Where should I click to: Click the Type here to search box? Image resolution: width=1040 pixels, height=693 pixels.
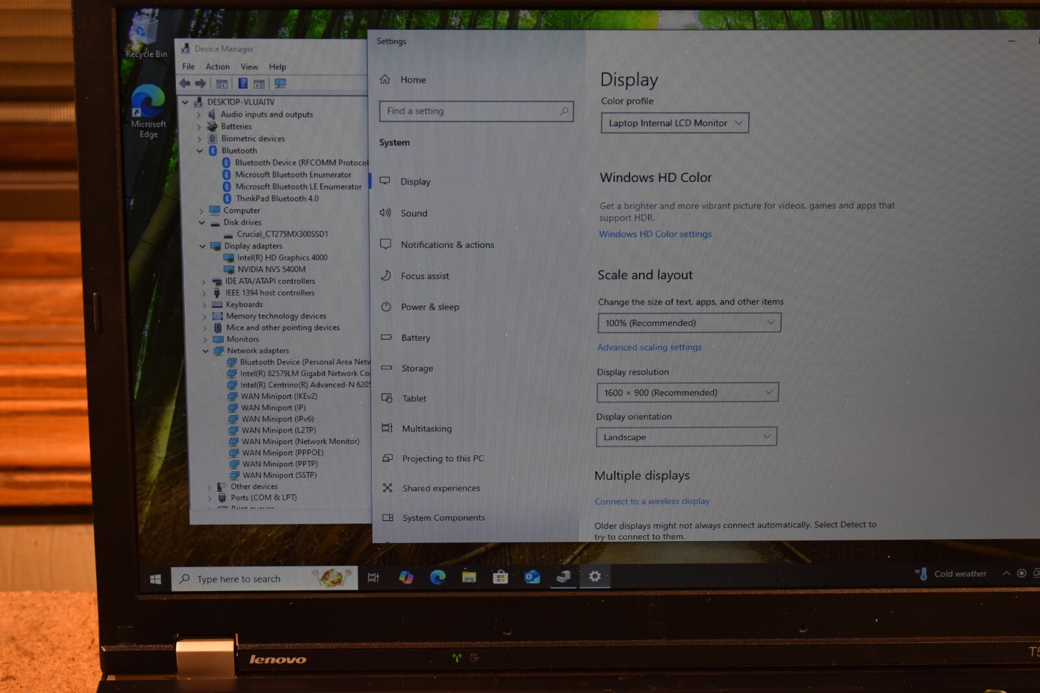tap(265, 579)
